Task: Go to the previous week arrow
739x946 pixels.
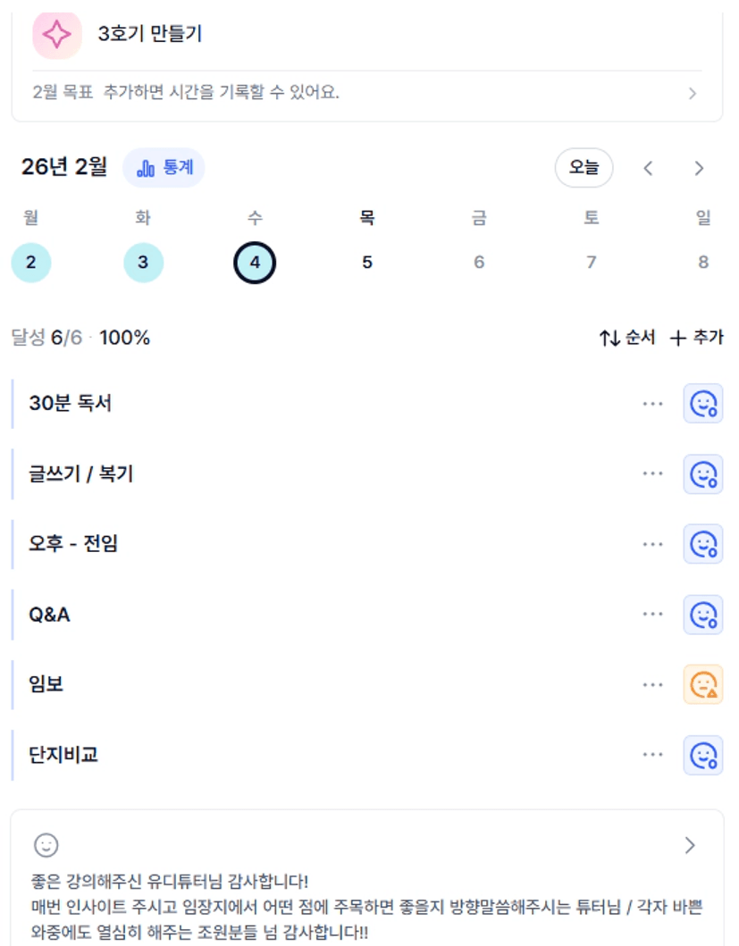Action: pos(649,168)
